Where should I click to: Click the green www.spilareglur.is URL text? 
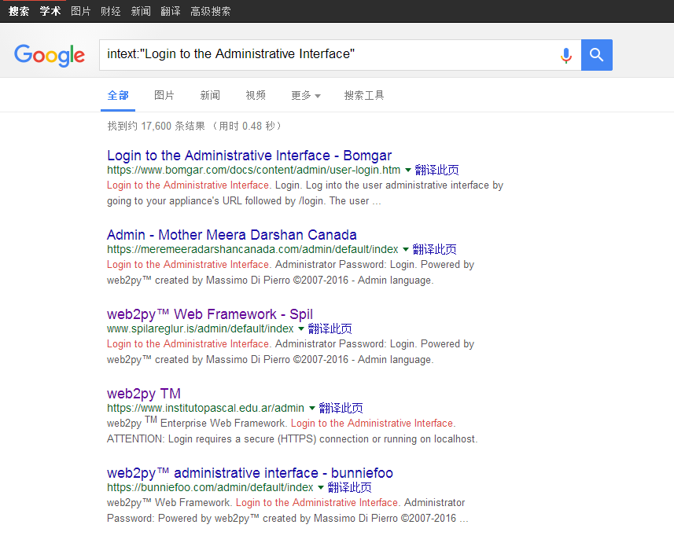point(201,329)
